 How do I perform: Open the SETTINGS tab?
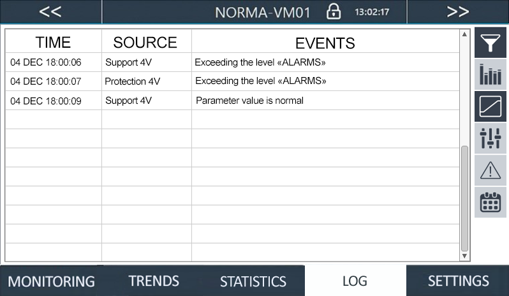click(x=458, y=281)
